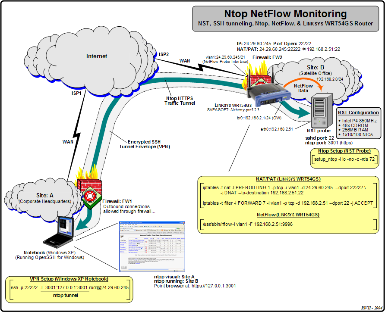Click the NAT/PAT iptables heading
The height and width of the screenshot is (312, 385).
tap(287, 180)
